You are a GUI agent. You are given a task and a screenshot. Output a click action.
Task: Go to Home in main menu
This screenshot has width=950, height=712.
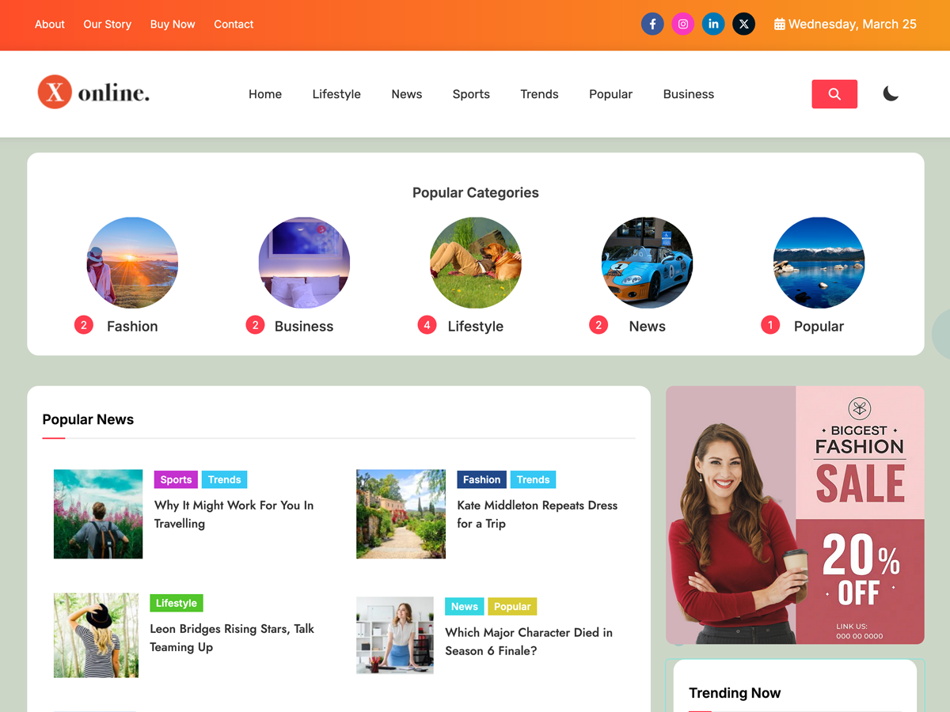[x=265, y=94]
